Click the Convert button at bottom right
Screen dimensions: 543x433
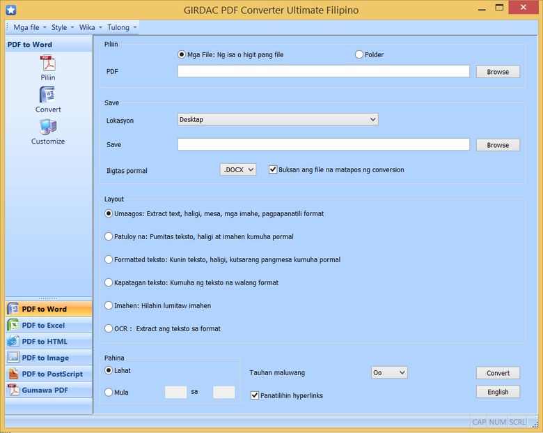[x=498, y=373]
